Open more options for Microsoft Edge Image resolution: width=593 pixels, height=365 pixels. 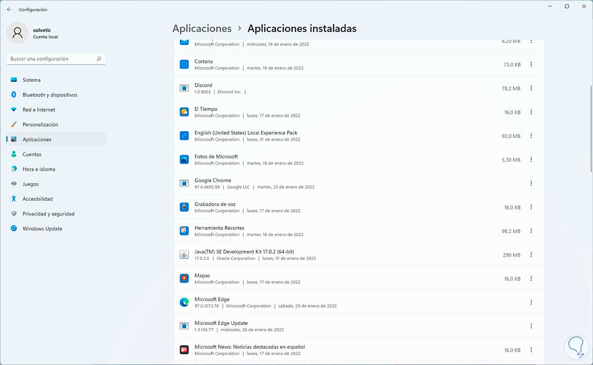point(531,302)
